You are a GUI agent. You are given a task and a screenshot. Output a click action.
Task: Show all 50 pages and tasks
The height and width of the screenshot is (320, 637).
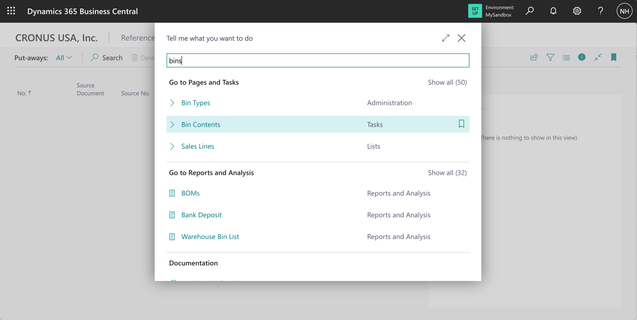click(447, 82)
